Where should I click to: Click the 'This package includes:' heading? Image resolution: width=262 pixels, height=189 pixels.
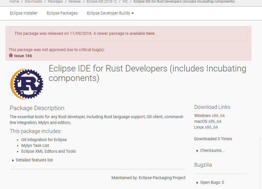[x=36, y=131]
